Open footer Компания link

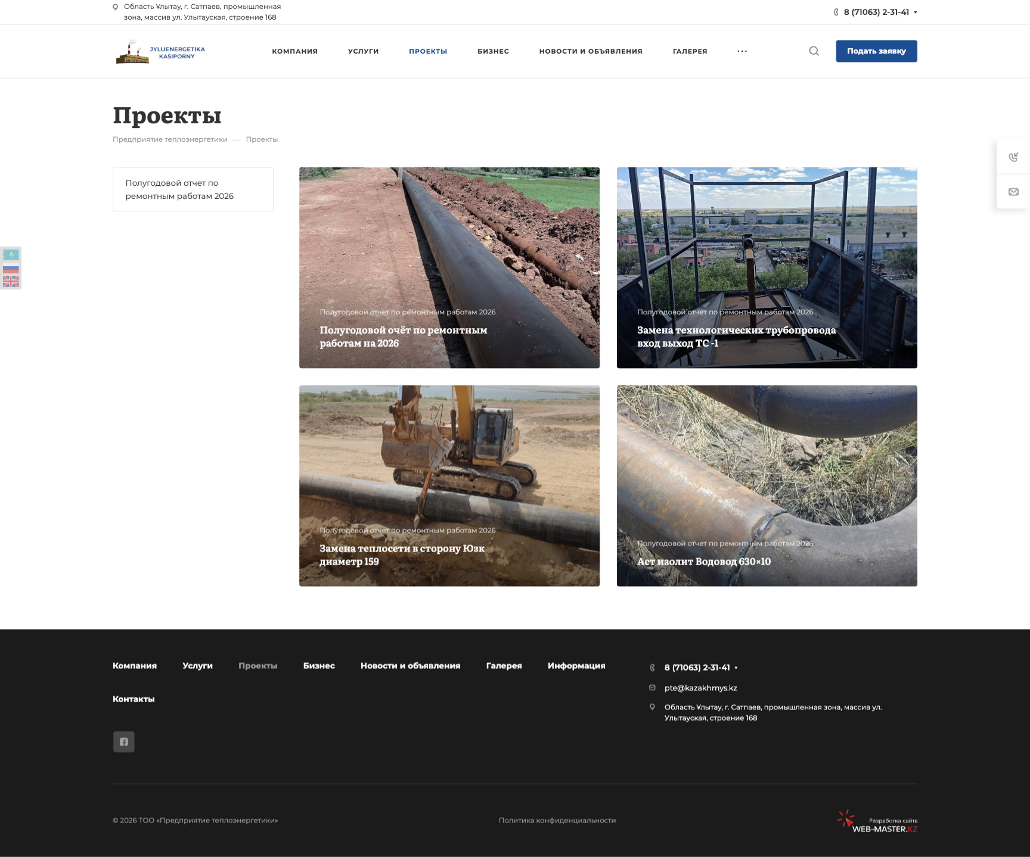point(135,666)
